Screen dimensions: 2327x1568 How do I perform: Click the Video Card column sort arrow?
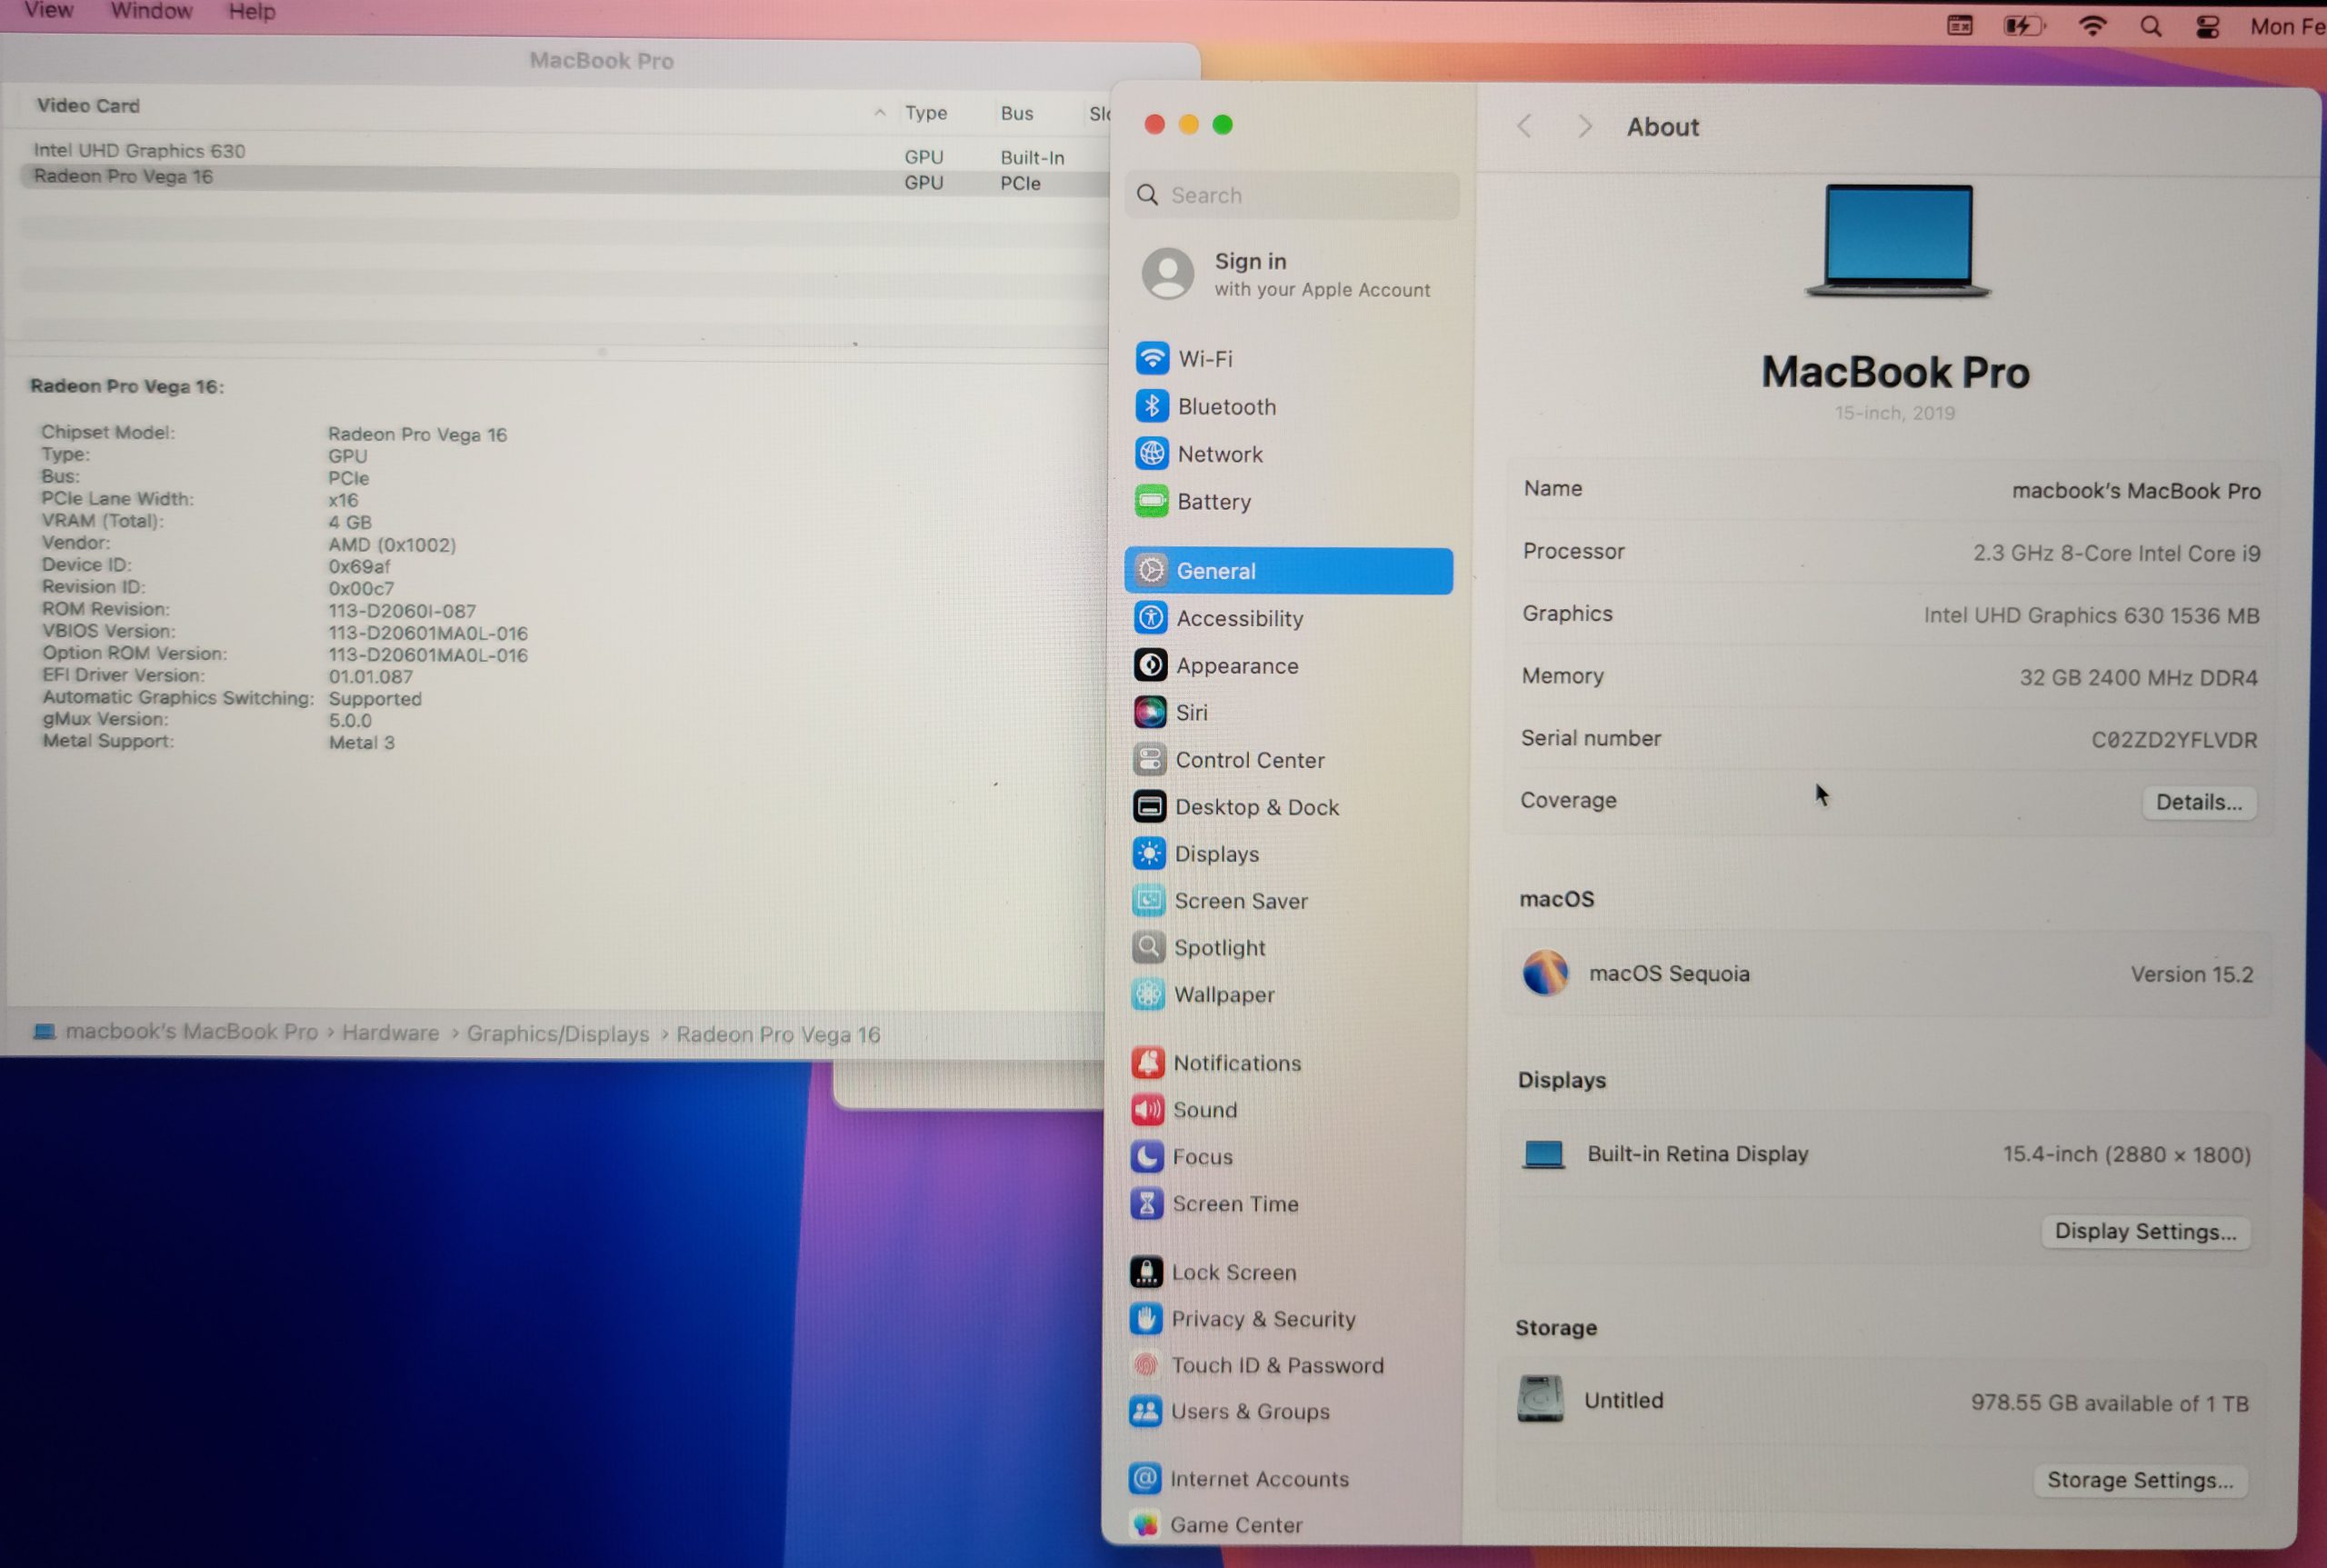tap(879, 113)
